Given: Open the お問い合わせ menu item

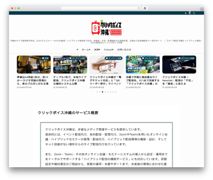Looking at the screenshot, I should [x=124, y=49].
